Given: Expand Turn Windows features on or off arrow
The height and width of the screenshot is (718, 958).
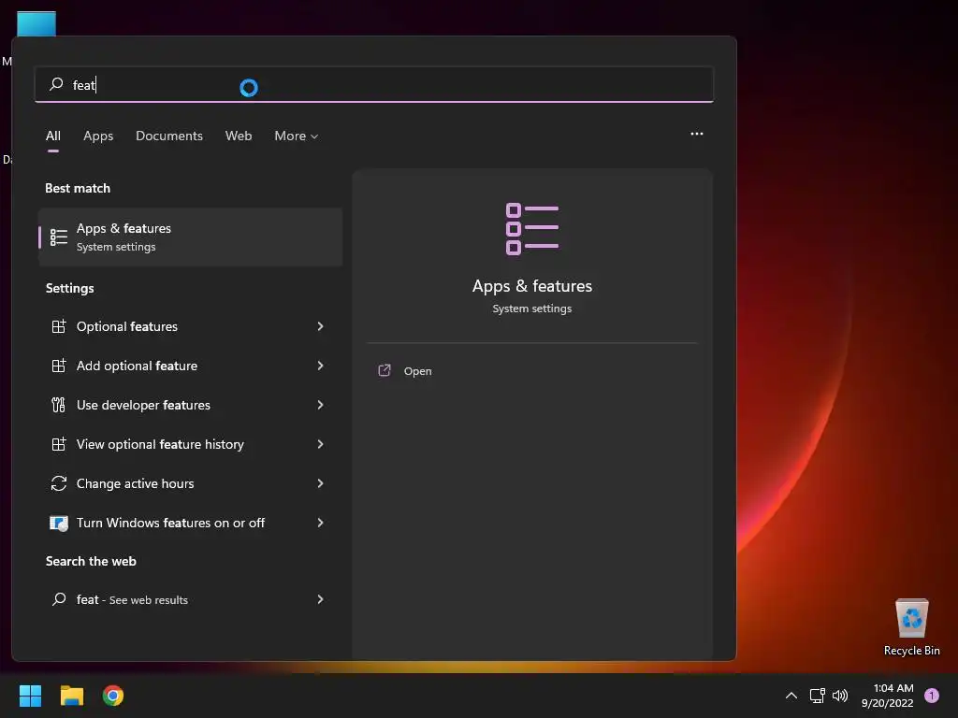Looking at the screenshot, I should pos(320,523).
